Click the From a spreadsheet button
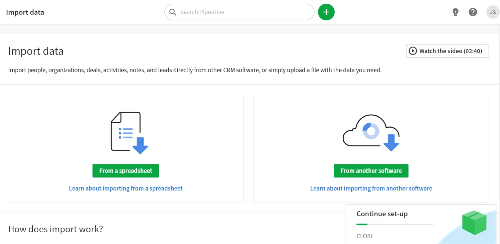This screenshot has width=500, height=244. point(126,170)
